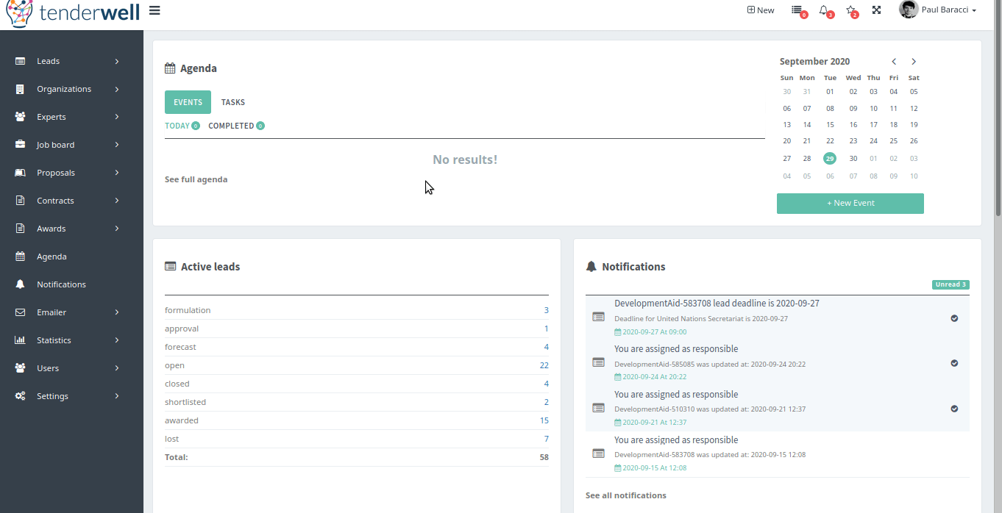Click the Job board briefcase icon

(x=21, y=145)
